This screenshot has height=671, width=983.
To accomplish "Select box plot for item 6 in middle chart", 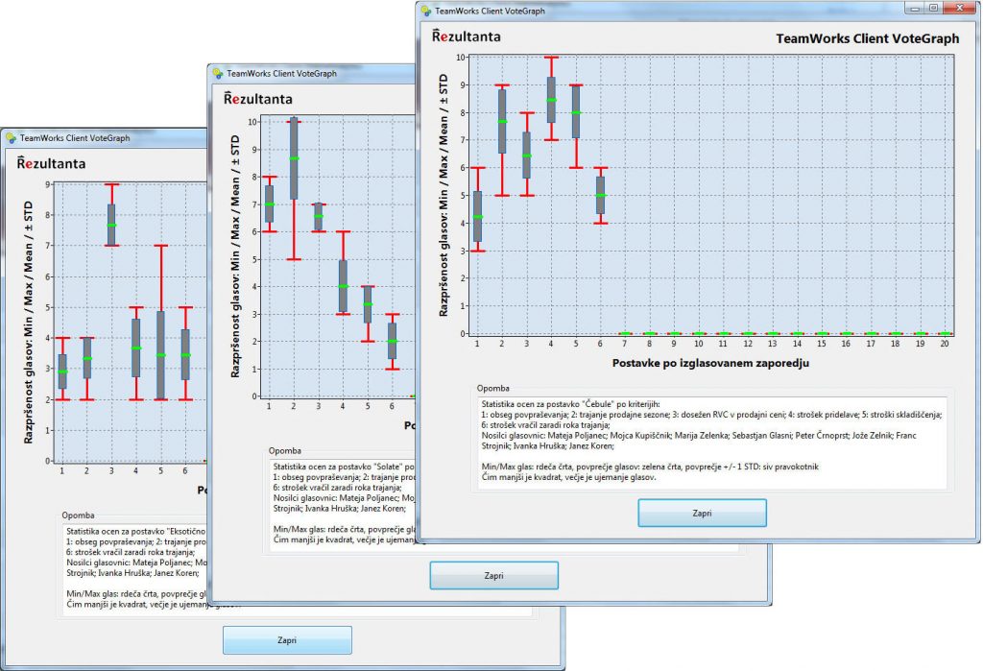I will click(393, 341).
